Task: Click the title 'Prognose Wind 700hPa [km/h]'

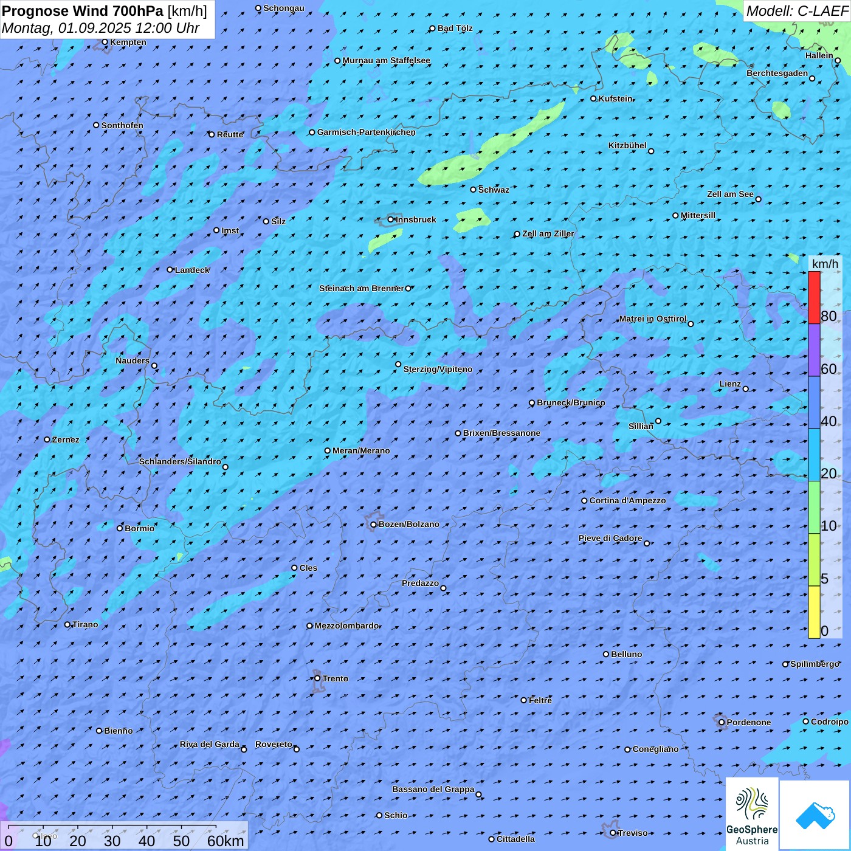Action: click(x=105, y=11)
